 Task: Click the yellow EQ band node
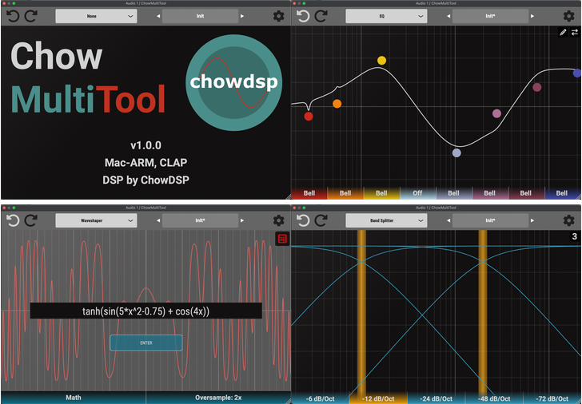(x=381, y=61)
